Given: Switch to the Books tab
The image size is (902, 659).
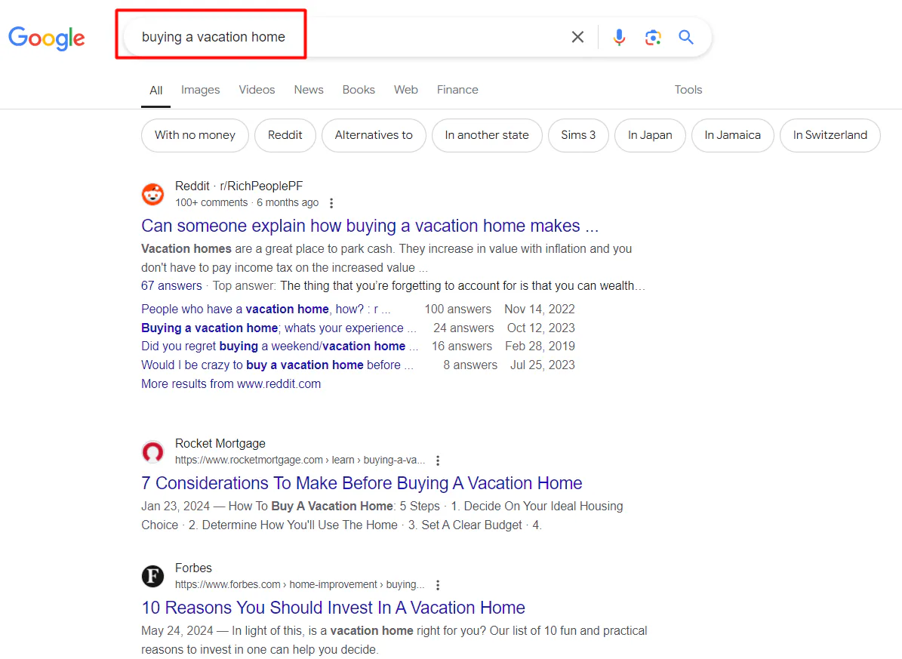Looking at the screenshot, I should tap(359, 90).
